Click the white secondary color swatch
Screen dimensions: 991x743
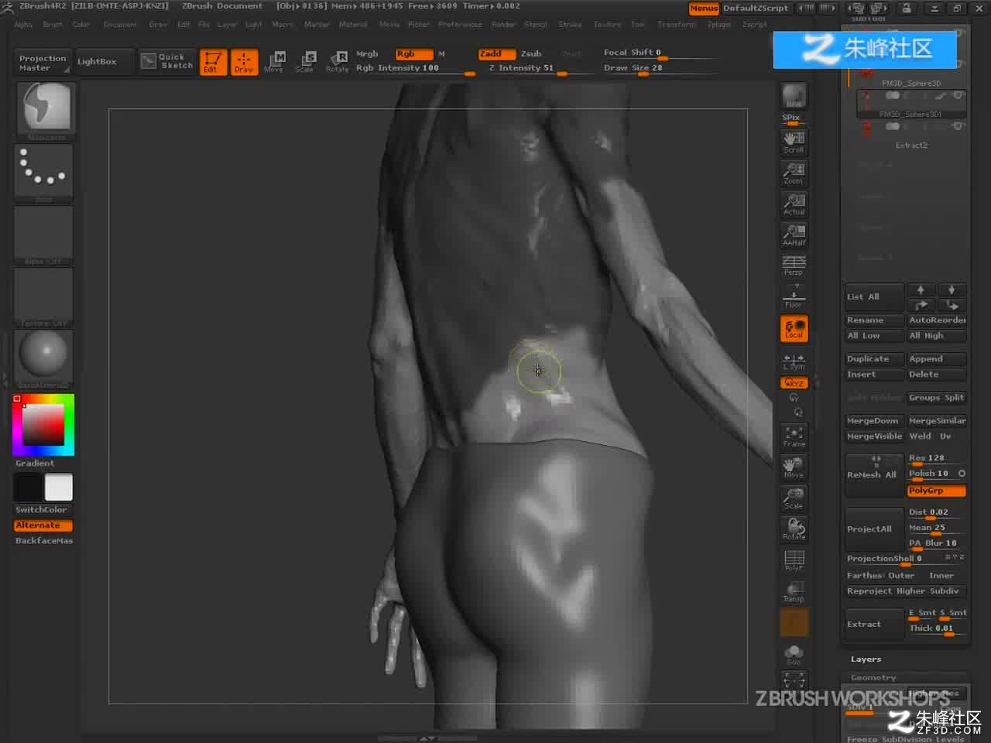click(59, 488)
